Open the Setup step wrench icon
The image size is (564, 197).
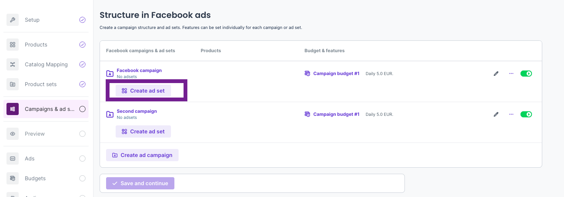tap(13, 20)
